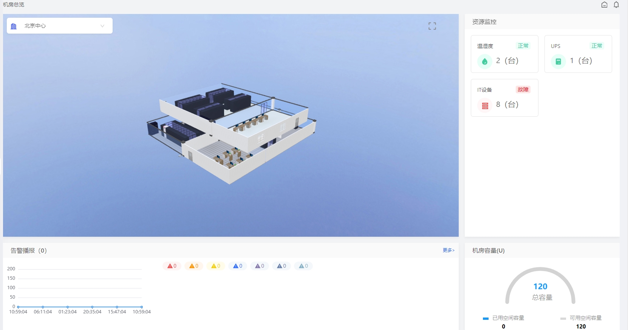
Task: Click the 3D data center building model
Action: pyautogui.click(x=230, y=132)
